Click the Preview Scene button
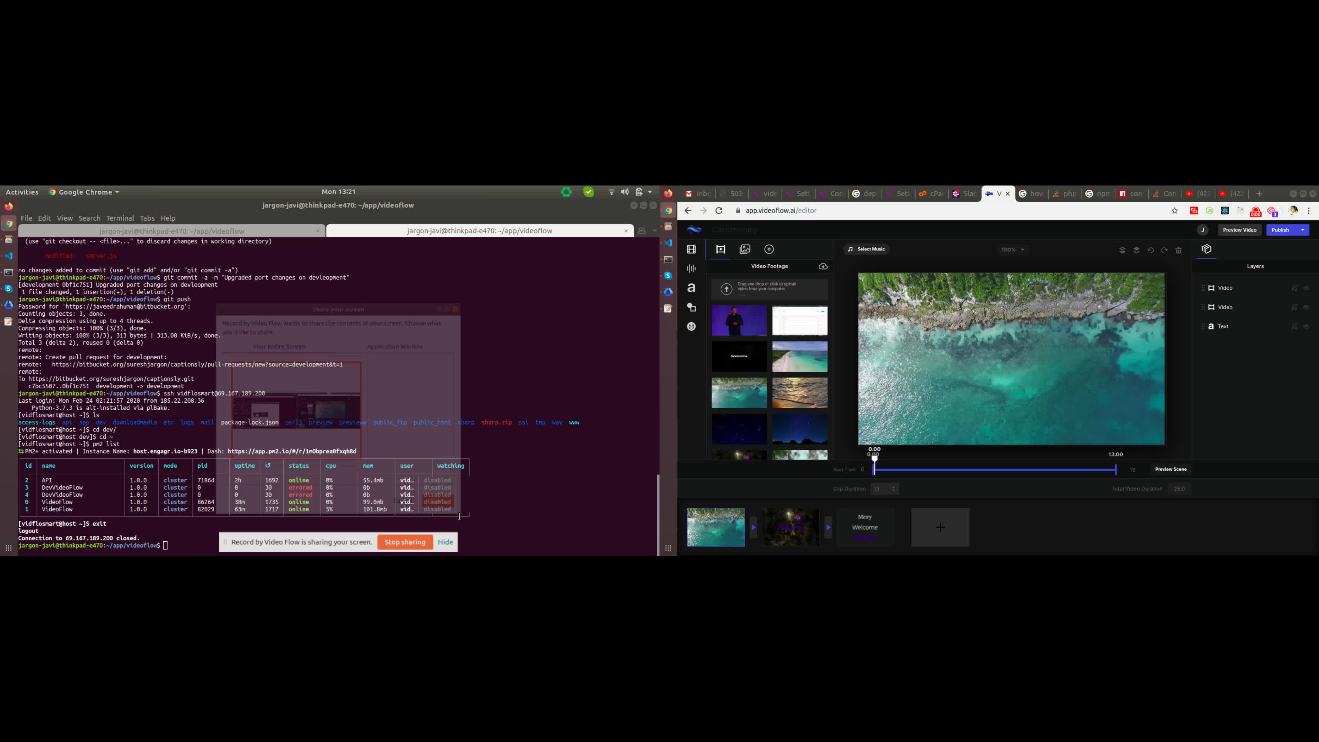Screen dimensions: 1319x742 1171,470
